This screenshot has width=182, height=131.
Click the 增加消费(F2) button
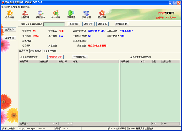coord(55,57)
